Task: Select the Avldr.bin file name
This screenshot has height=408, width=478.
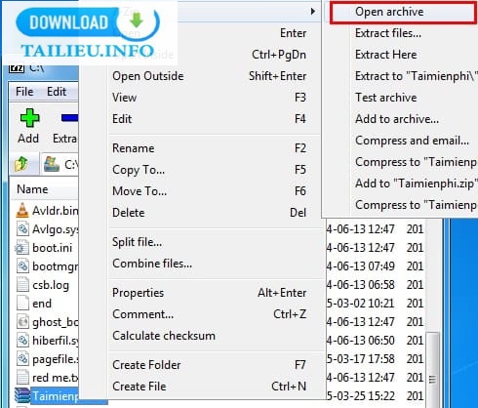Action: click(x=56, y=211)
